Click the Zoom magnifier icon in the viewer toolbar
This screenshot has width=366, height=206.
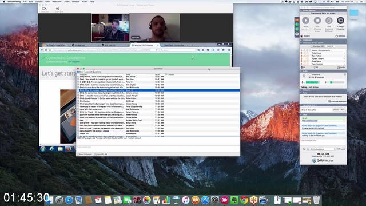pos(58,9)
